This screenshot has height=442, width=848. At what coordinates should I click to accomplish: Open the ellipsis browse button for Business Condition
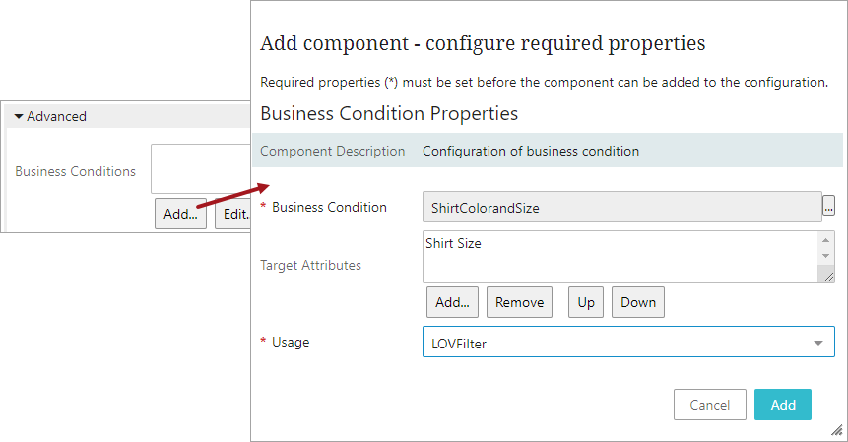829,207
